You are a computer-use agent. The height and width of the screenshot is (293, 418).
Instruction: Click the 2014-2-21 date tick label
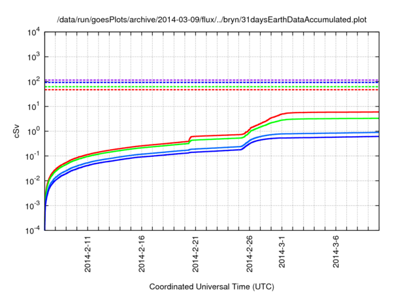[195, 254]
